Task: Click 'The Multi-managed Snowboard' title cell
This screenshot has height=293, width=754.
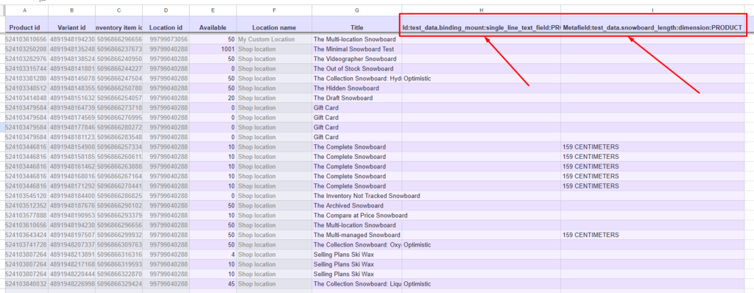Action: point(357,235)
